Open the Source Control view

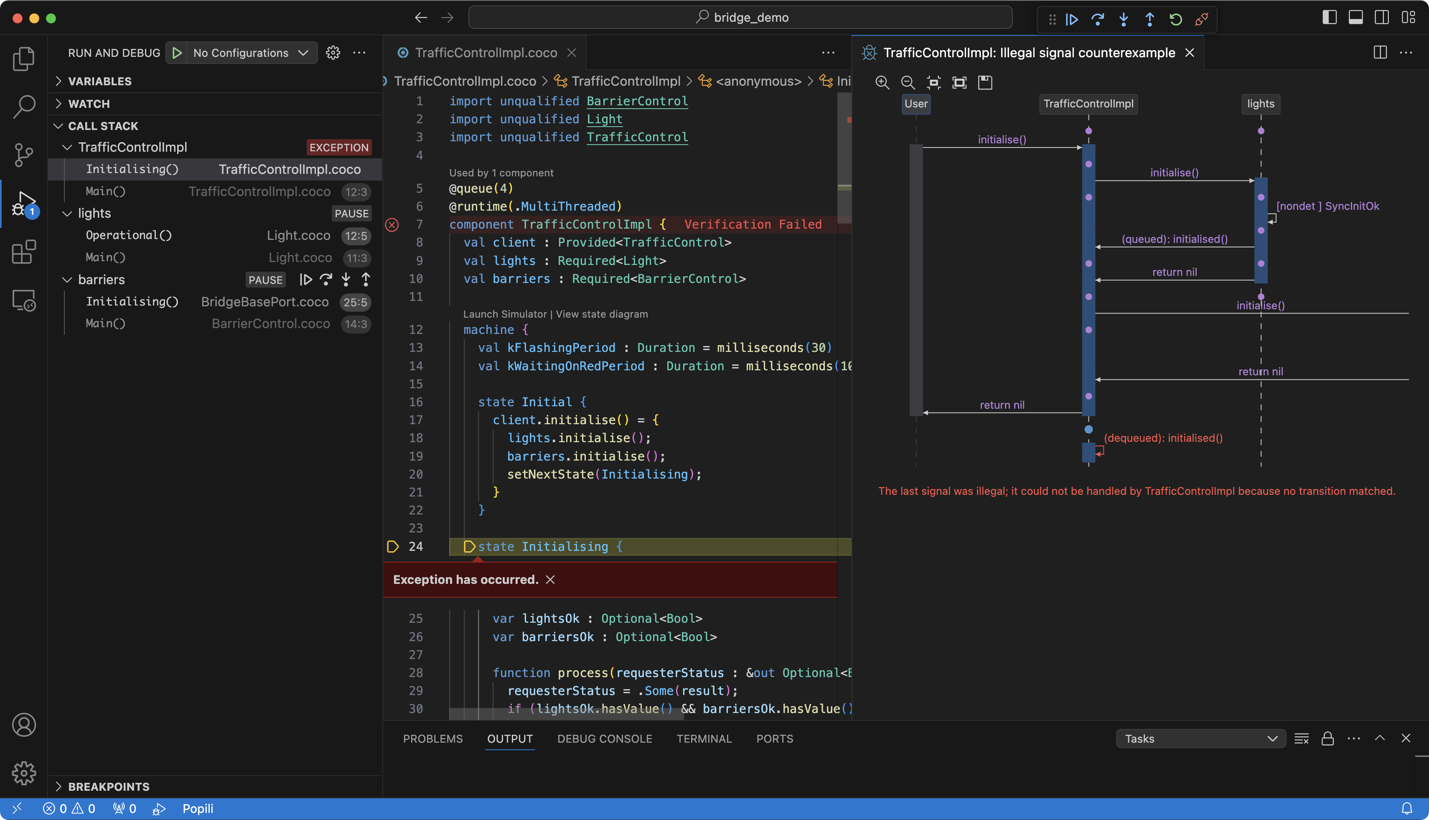pyautogui.click(x=24, y=154)
